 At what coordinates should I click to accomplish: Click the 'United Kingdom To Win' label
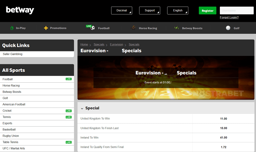point(95,119)
